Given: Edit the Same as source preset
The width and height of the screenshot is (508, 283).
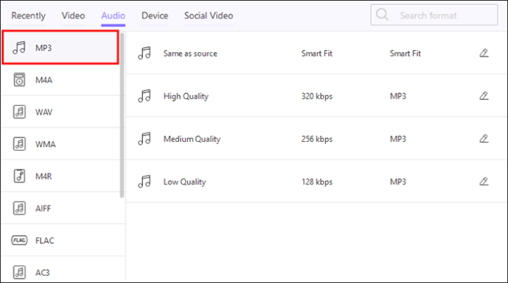Looking at the screenshot, I should [x=484, y=53].
